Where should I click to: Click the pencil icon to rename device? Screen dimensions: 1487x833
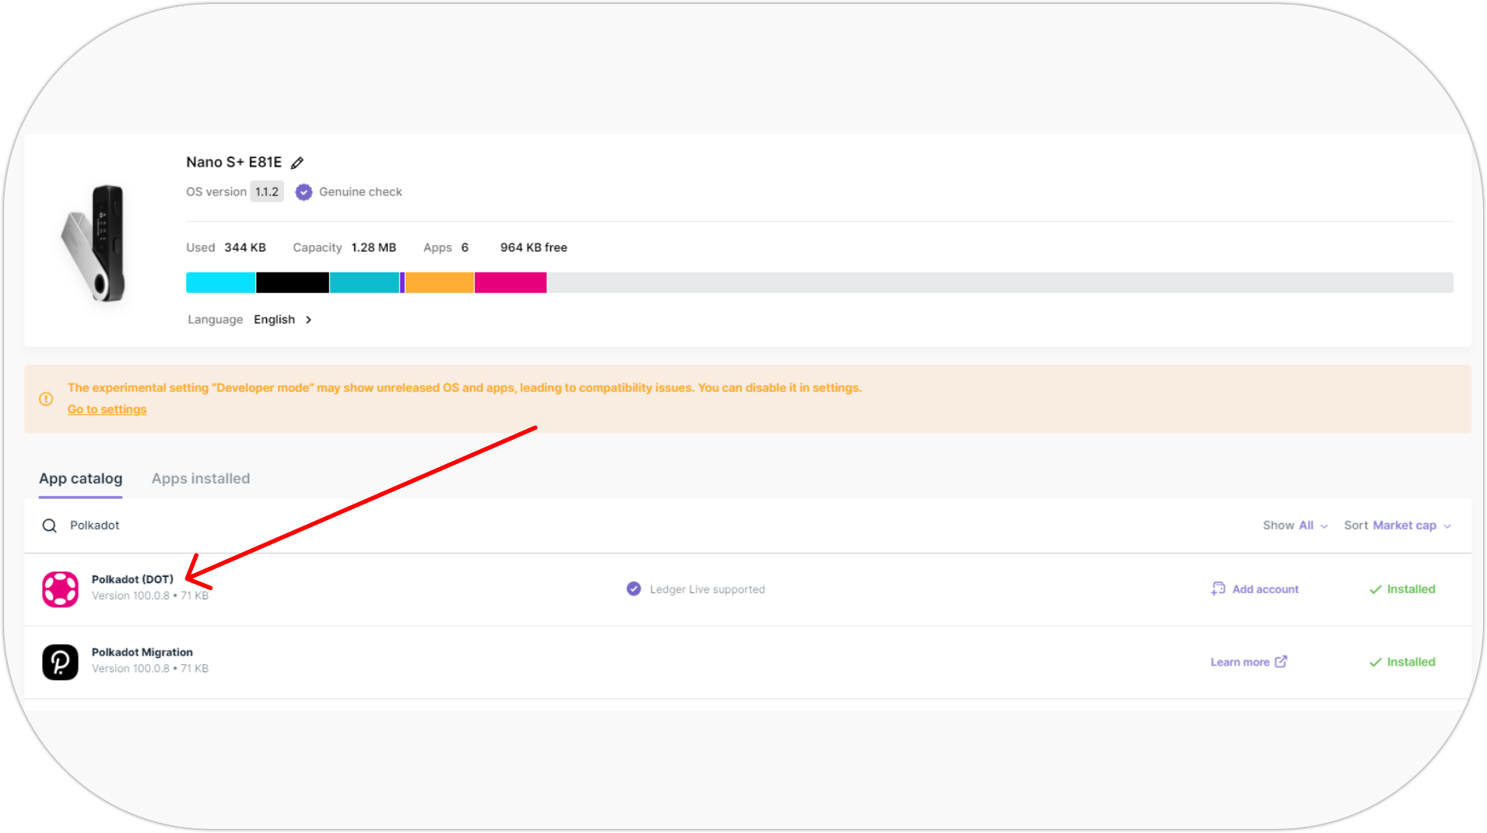[297, 163]
